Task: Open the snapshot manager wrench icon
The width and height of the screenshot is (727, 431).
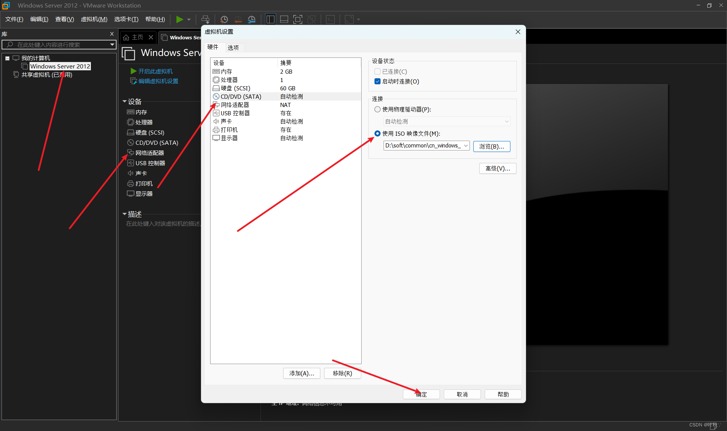Action: (252, 19)
